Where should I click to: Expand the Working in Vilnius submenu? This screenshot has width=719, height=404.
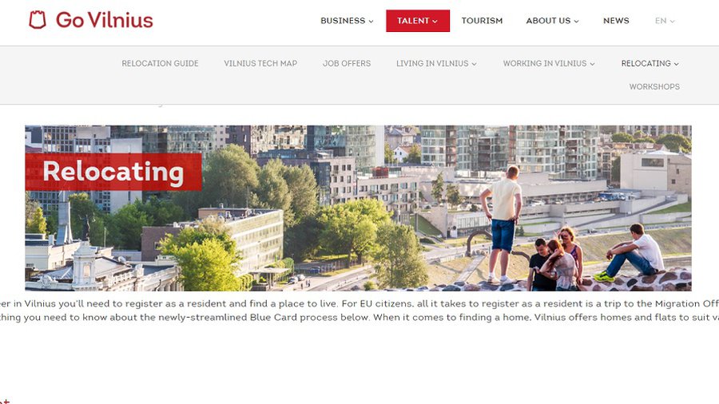549,63
